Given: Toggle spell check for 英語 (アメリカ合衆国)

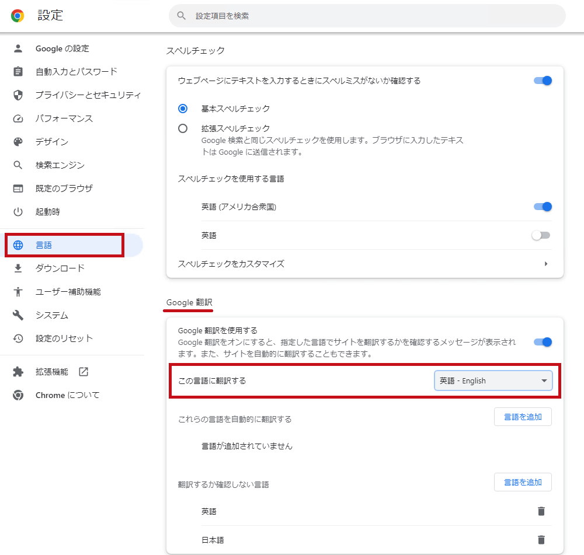Looking at the screenshot, I should [x=543, y=207].
